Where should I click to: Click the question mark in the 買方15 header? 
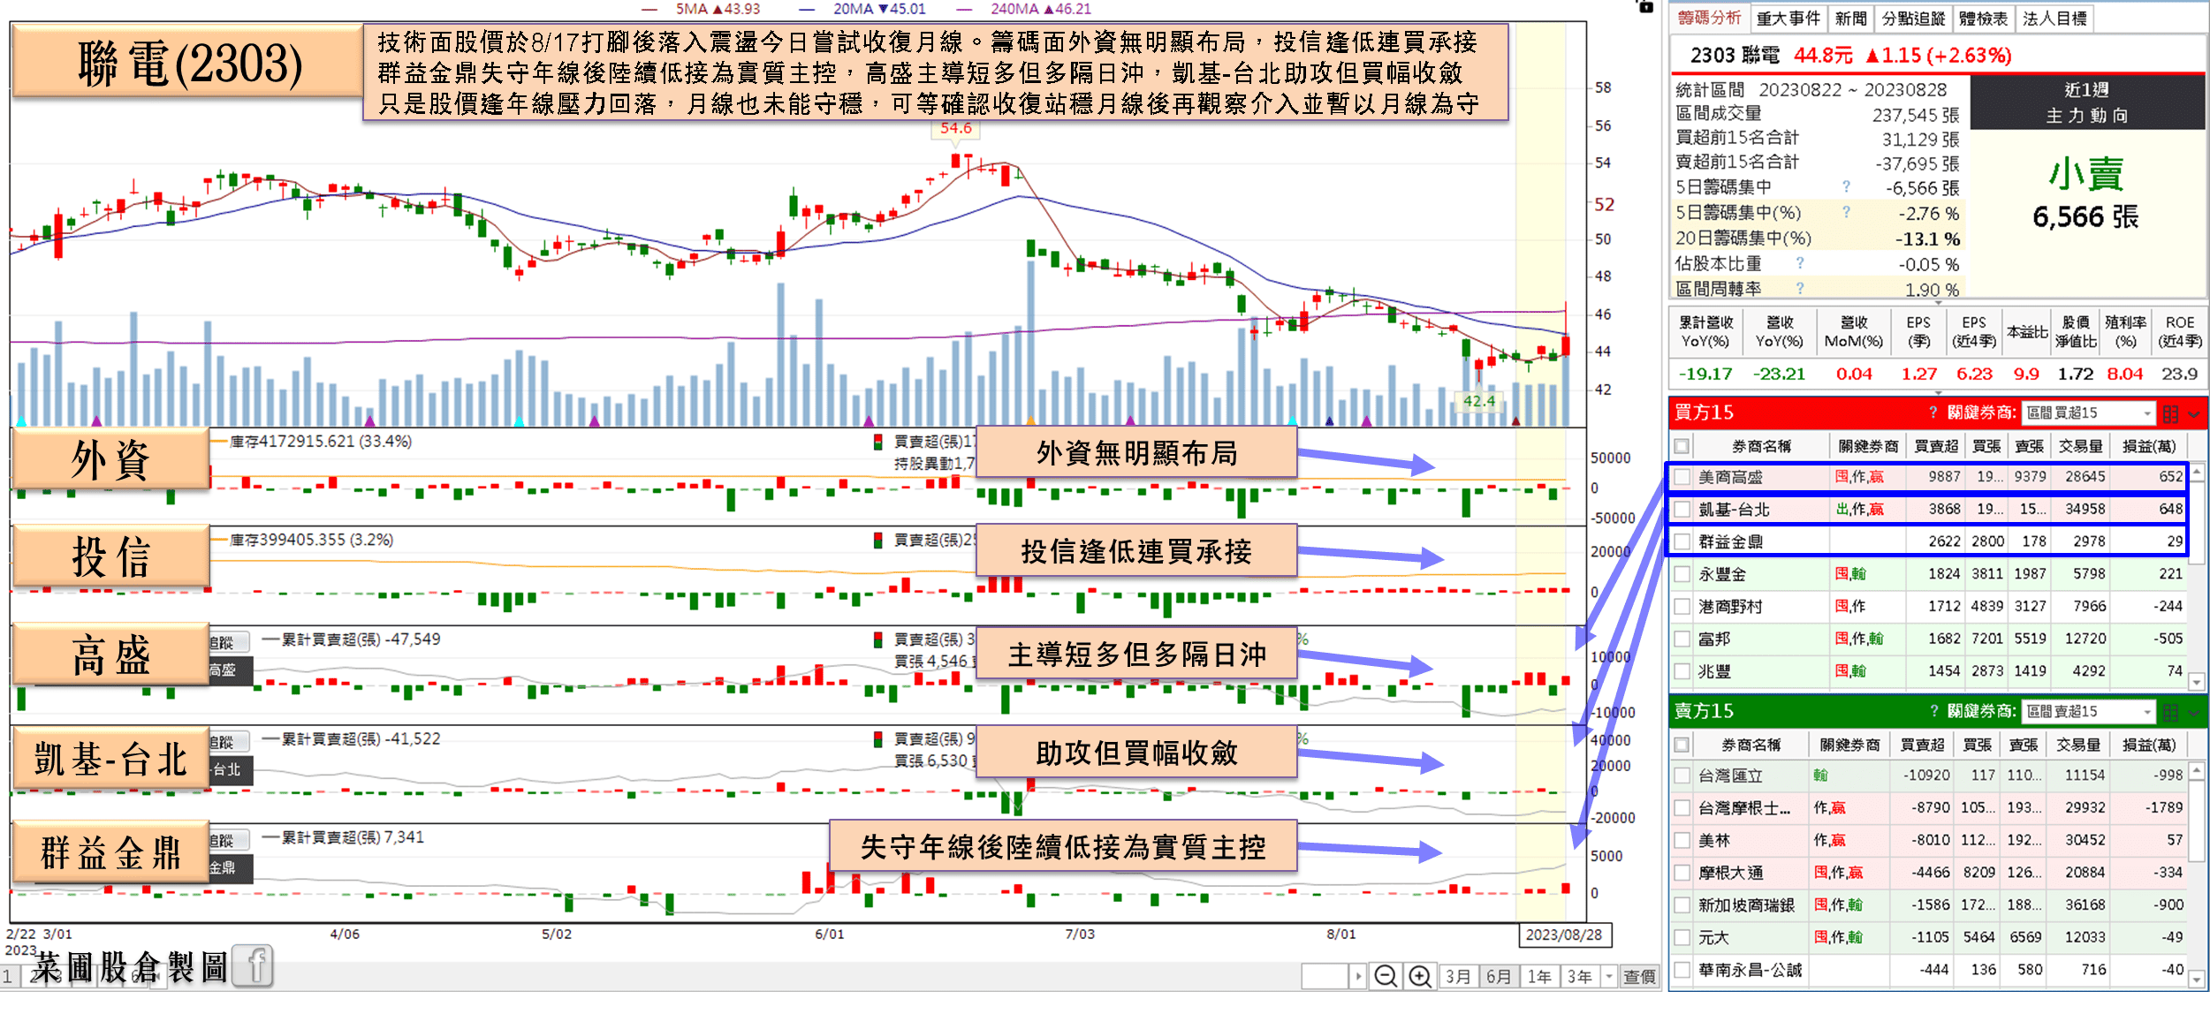(1933, 412)
